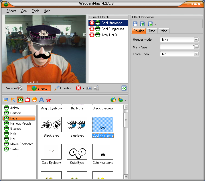Viewport: 205px width, 181px height.
Task: Click the Mask Size ellipsis button
Action: [196, 47]
